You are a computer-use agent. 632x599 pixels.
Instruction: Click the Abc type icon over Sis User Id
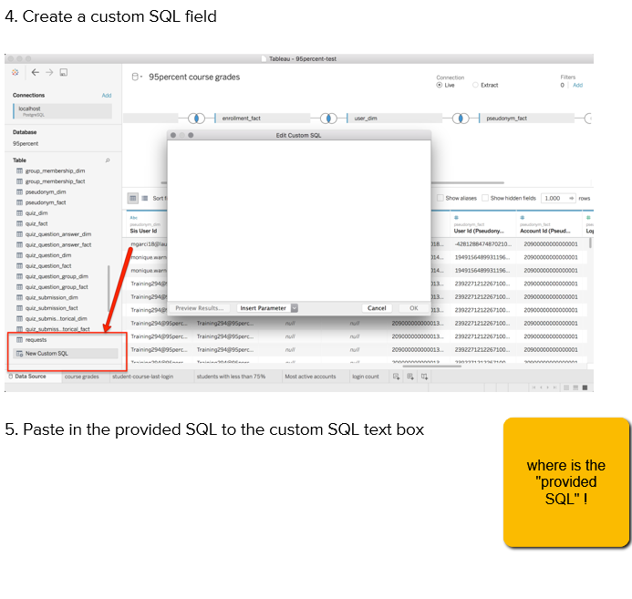click(x=134, y=218)
